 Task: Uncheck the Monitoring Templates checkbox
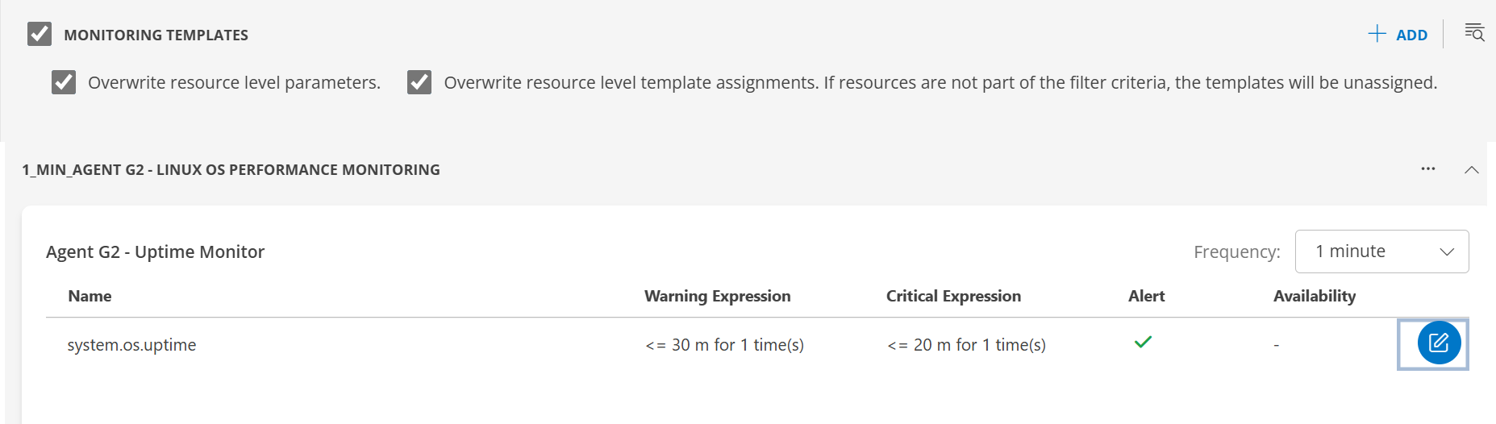[x=40, y=35]
